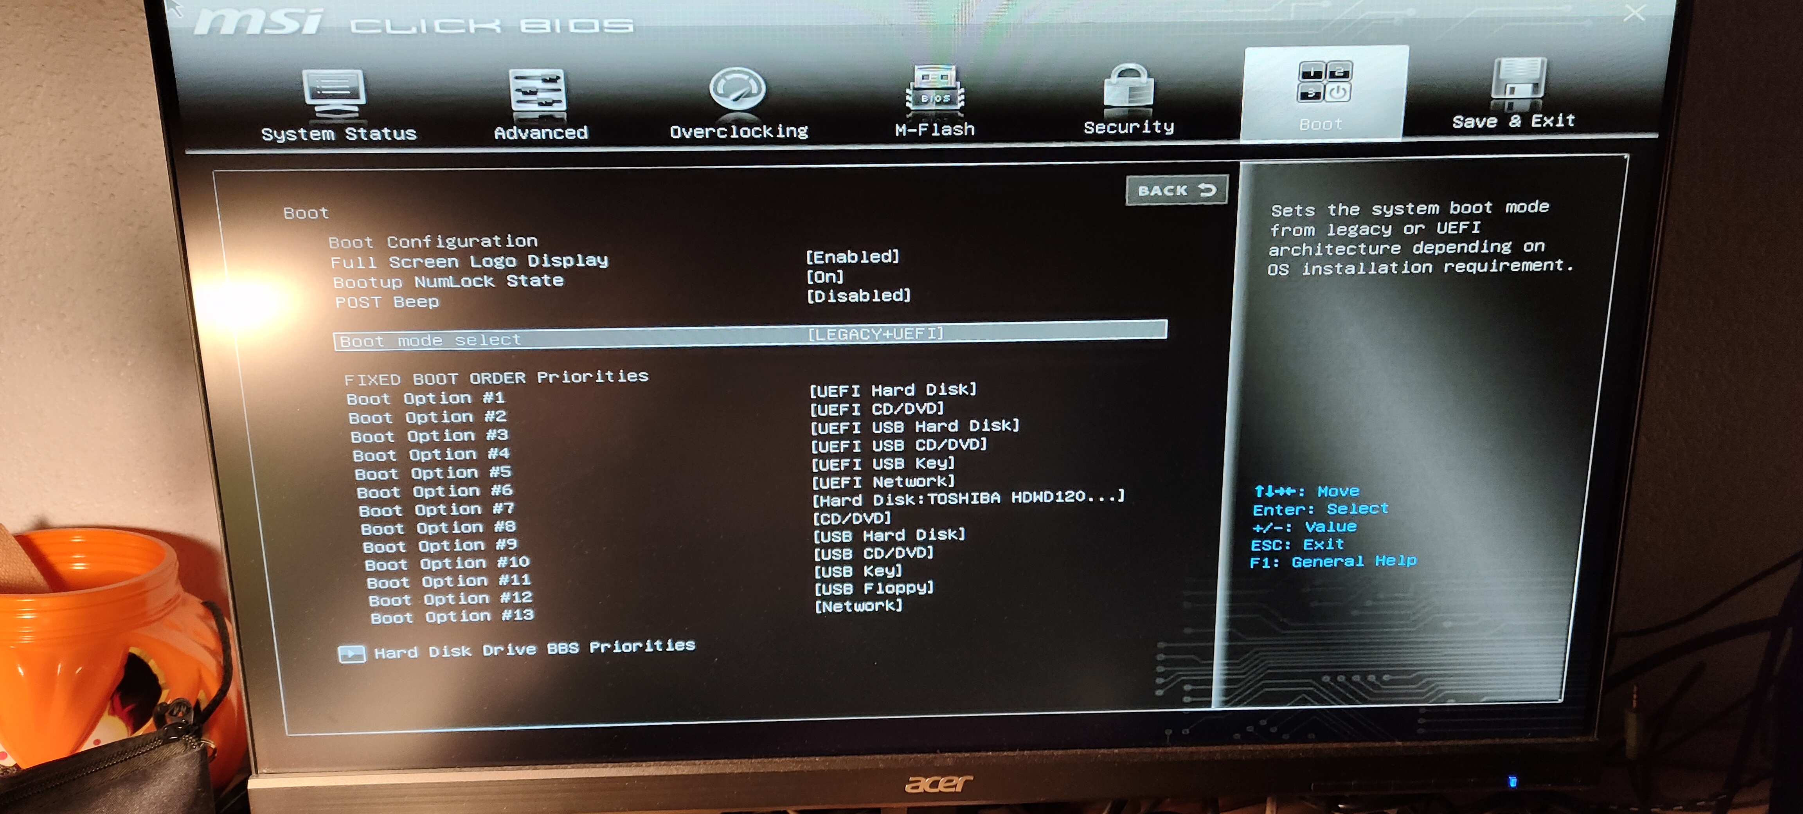Click the +/-: Value hint
The image size is (1803, 814).
[x=1305, y=527]
